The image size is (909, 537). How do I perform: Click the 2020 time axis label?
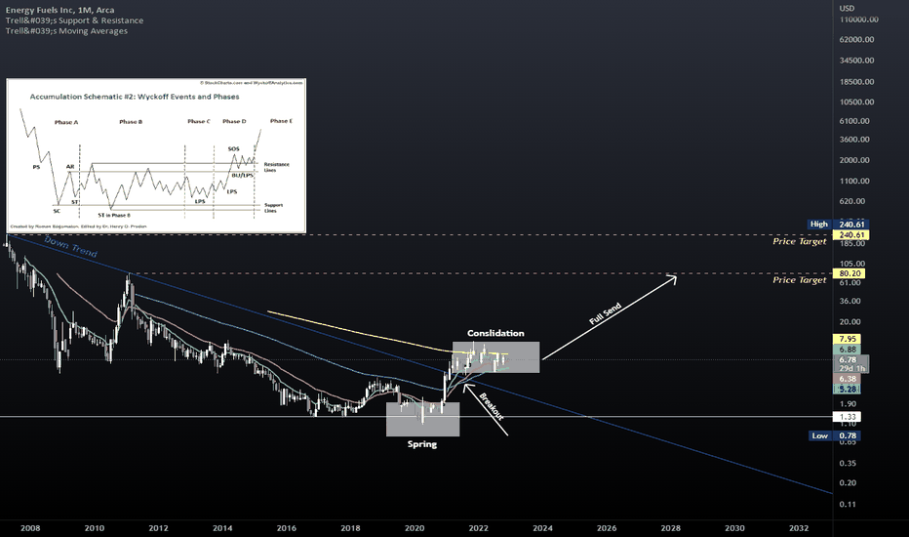[x=414, y=528]
